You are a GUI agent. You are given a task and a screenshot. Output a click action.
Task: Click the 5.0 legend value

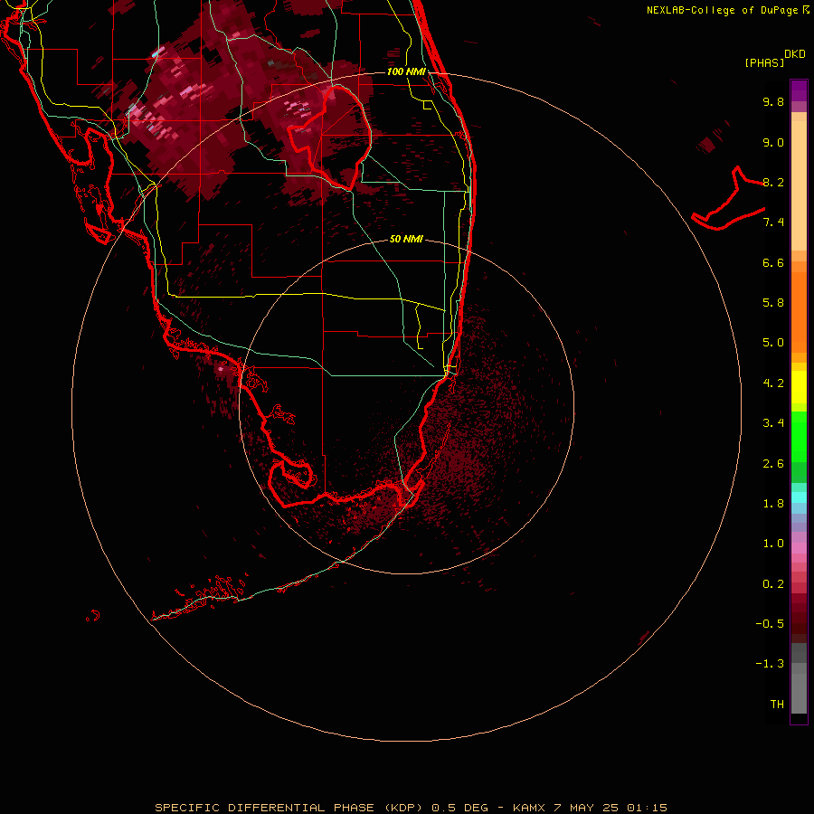coord(773,343)
